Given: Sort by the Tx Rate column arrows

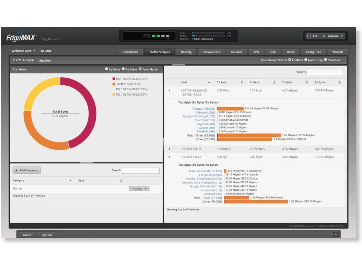Looking at the screenshot, I should (x=242, y=82).
